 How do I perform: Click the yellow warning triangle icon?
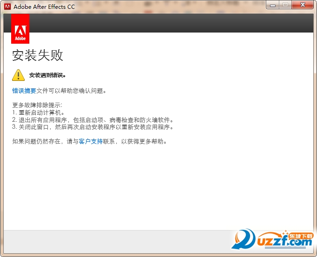(x=19, y=75)
